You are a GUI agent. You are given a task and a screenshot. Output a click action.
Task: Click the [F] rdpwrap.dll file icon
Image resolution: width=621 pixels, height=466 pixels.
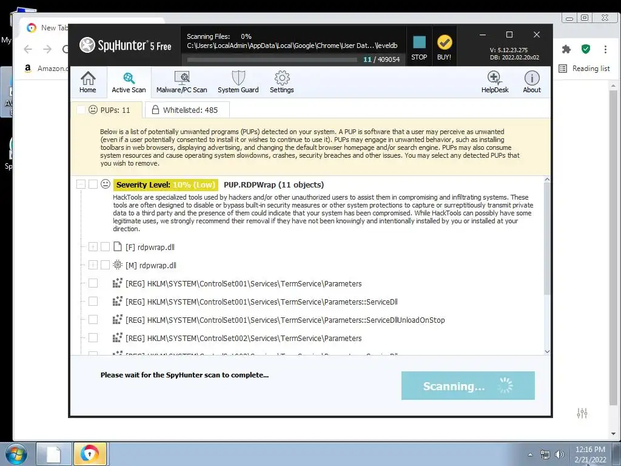coord(117,246)
